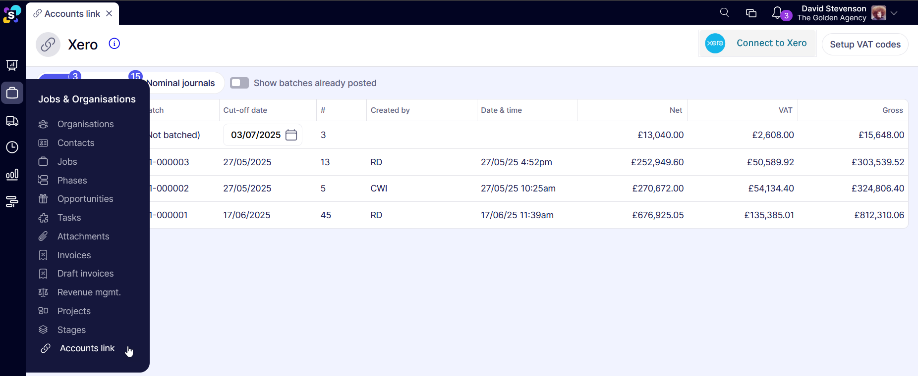Screen dimensions: 918x376
Task: Expand the user profile chevron
Action: (894, 13)
